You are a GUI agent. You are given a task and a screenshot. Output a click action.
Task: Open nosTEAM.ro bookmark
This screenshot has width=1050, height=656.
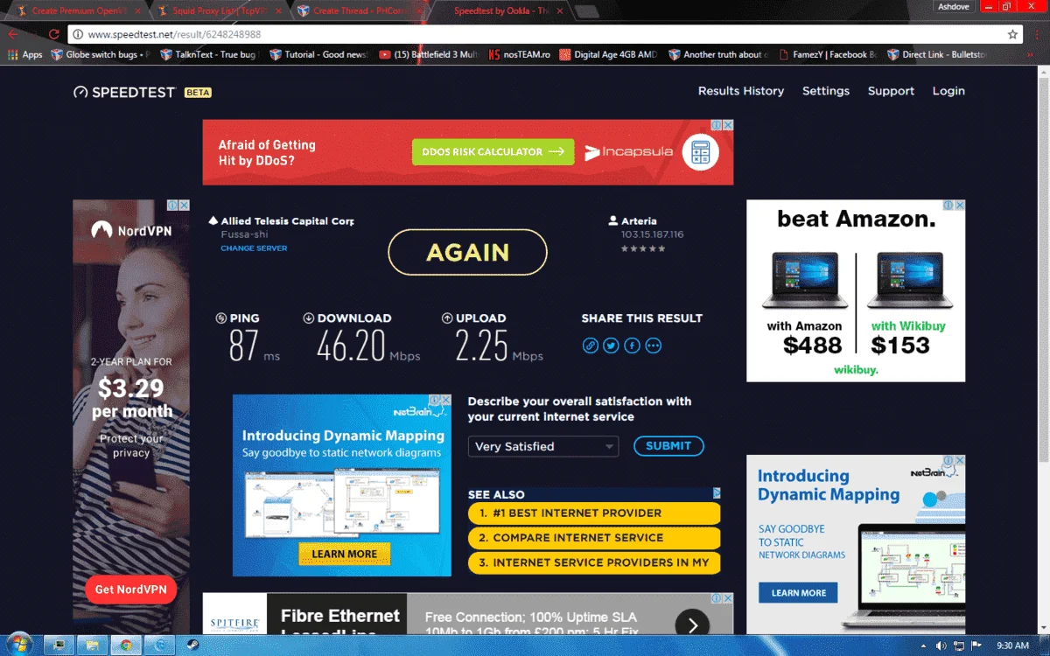(x=521, y=54)
